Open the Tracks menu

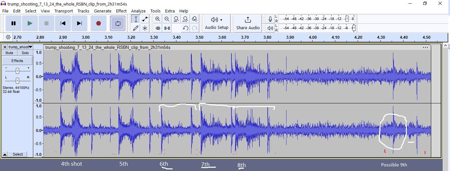click(83, 11)
